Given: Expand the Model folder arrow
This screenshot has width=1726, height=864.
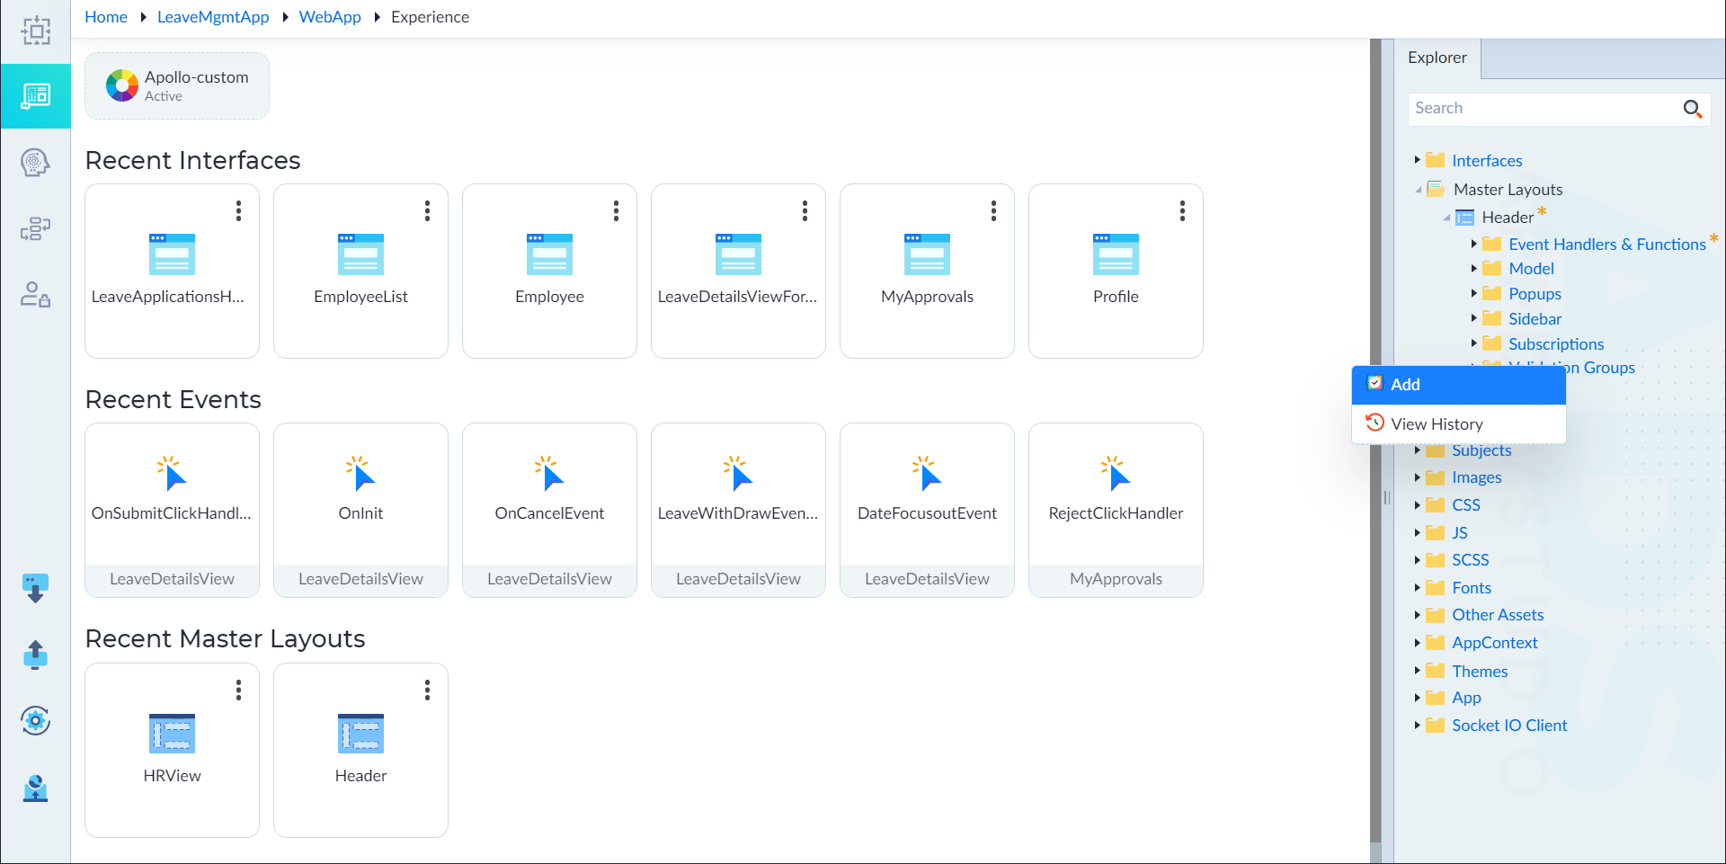Looking at the screenshot, I should click(x=1473, y=268).
